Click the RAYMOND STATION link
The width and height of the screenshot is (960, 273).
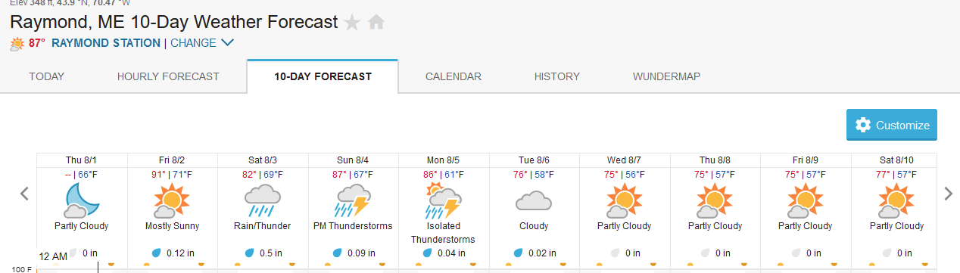(106, 43)
